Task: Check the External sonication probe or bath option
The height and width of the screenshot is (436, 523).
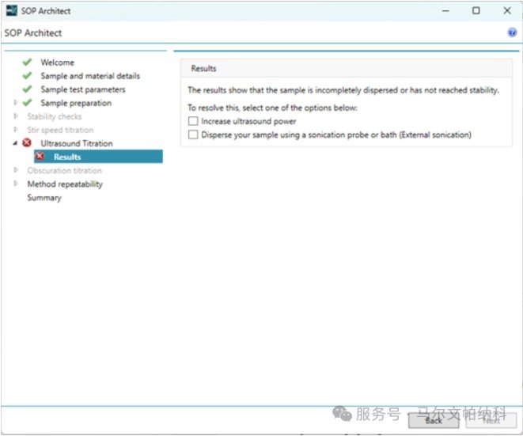Action: pyautogui.click(x=193, y=135)
